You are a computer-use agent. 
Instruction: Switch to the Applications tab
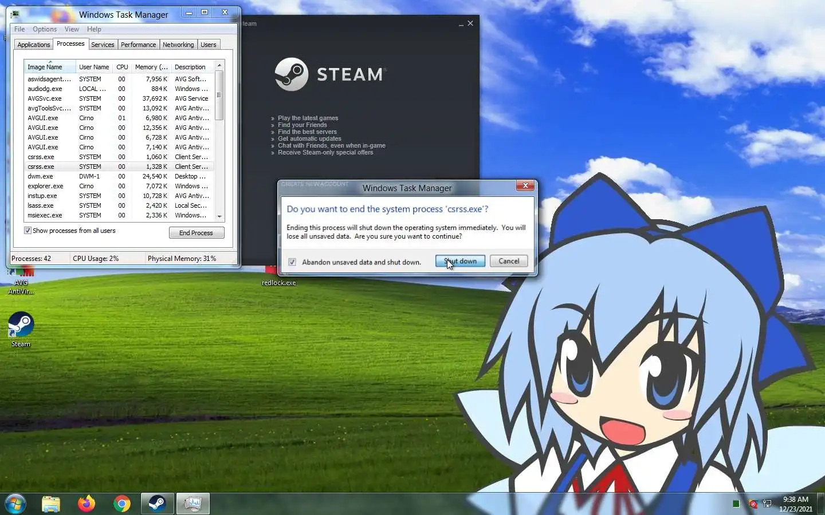coord(34,45)
